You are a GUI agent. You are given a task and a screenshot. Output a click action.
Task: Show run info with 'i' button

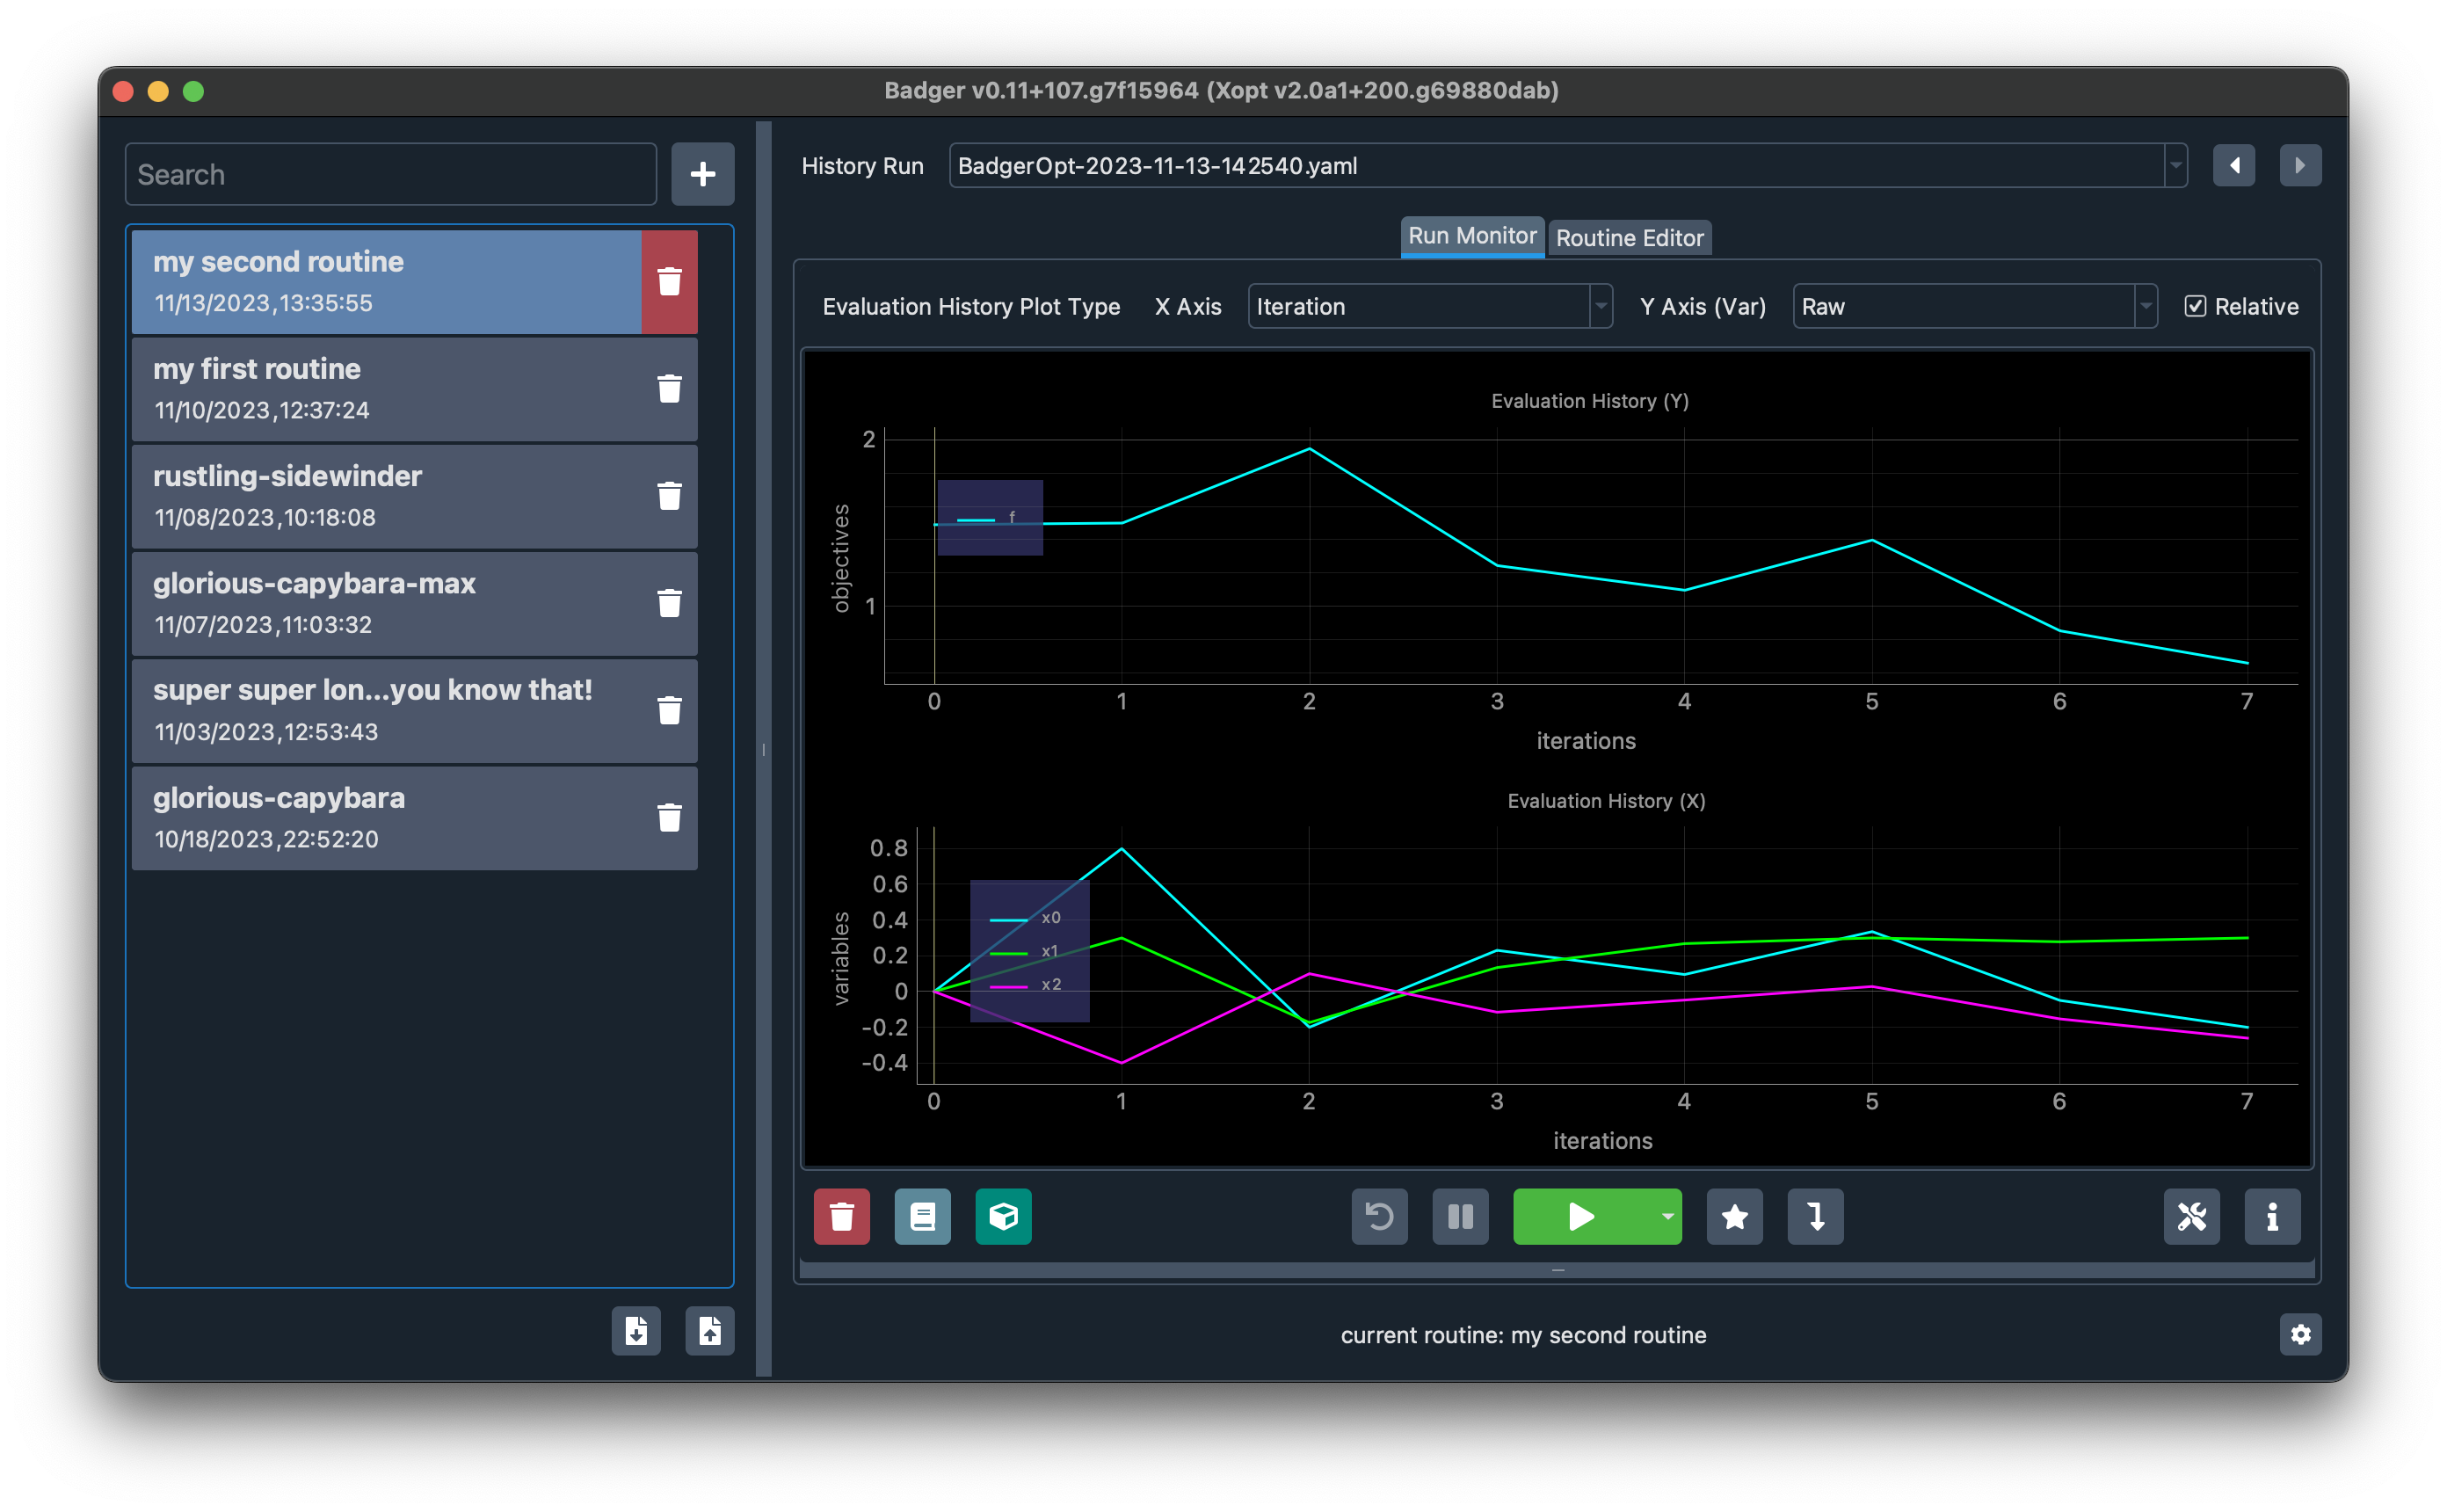[2272, 1217]
